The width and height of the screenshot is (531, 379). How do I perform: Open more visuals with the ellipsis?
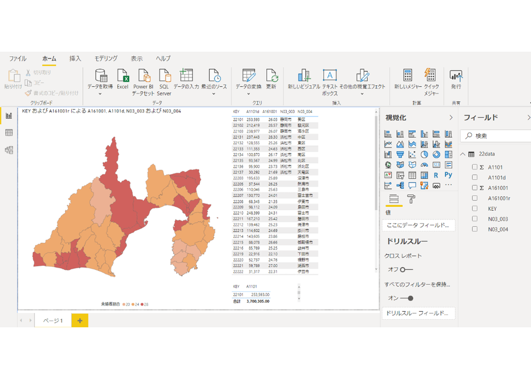[448, 185]
